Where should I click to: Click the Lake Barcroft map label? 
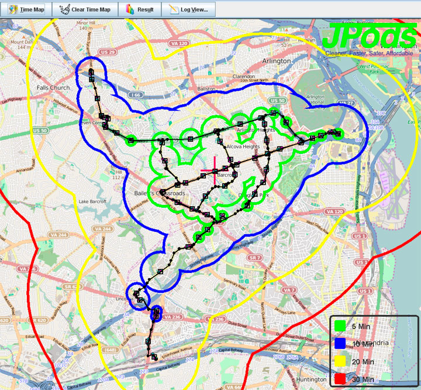coord(92,201)
